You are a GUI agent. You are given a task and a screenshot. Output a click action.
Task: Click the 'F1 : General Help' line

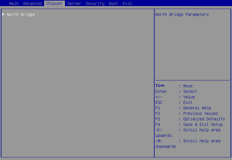(x=183, y=108)
